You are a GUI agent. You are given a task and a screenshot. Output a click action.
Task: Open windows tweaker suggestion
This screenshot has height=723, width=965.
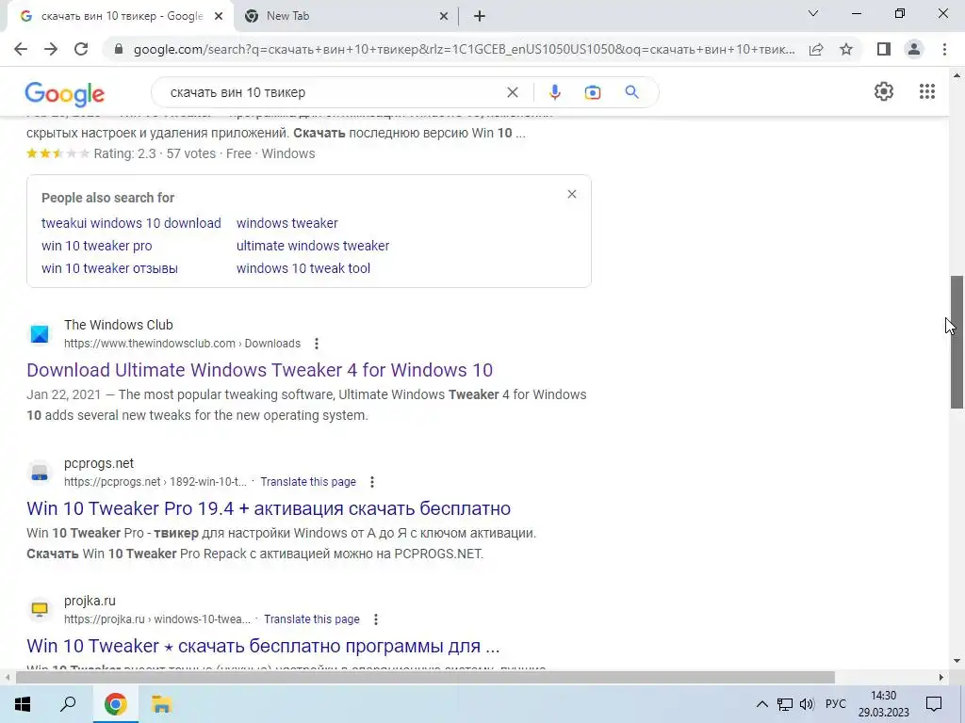[x=286, y=223]
